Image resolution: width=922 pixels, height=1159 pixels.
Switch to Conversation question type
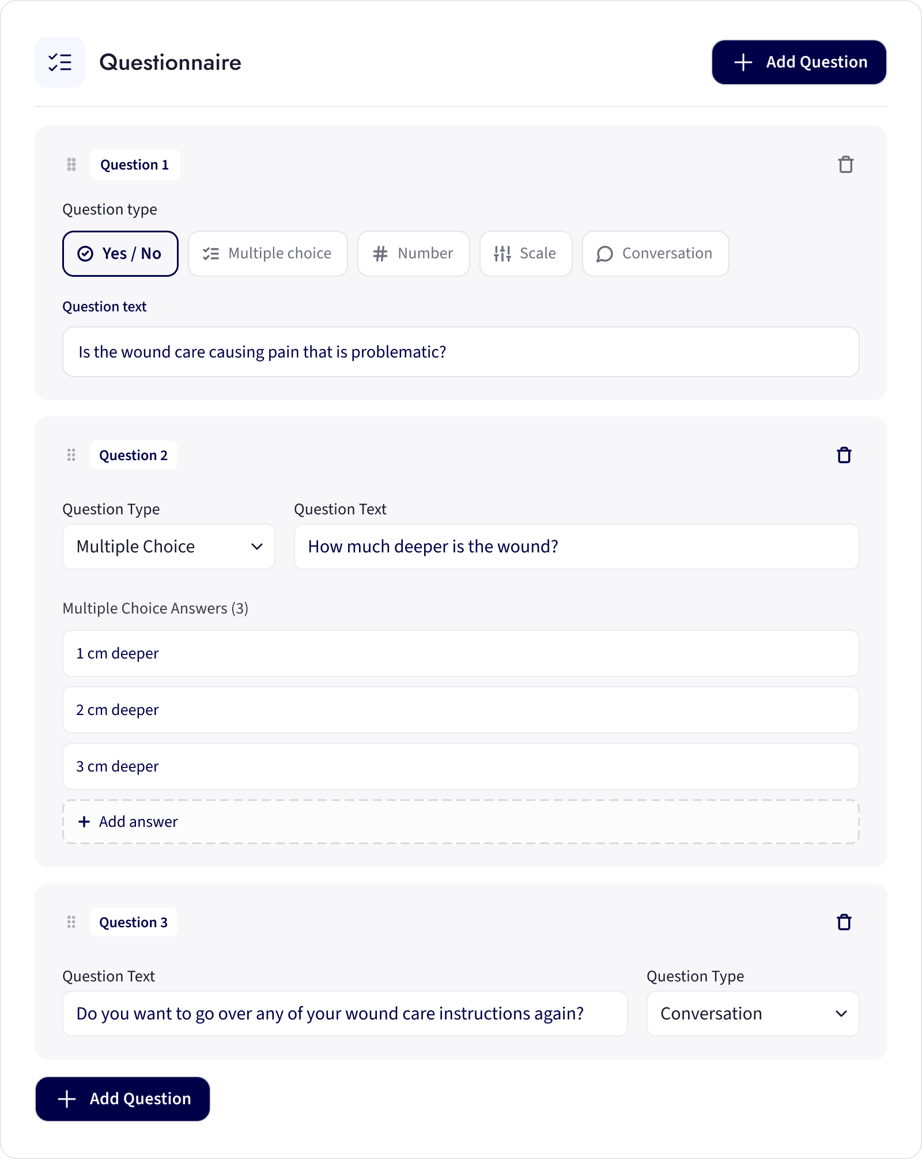656,254
